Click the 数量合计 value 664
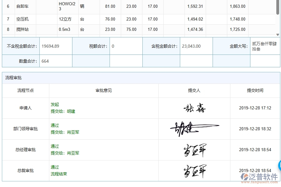 tap(45, 61)
